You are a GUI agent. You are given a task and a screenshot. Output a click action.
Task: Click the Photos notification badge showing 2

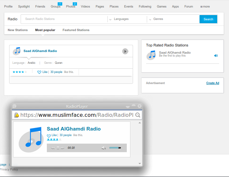(x=75, y=4)
